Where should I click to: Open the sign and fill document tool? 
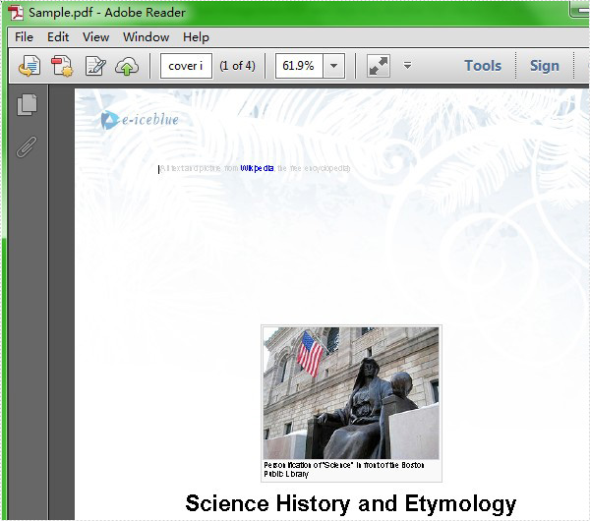[x=95, y=66]
